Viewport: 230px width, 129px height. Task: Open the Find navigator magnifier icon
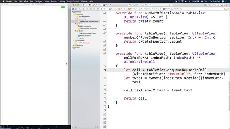80,9
